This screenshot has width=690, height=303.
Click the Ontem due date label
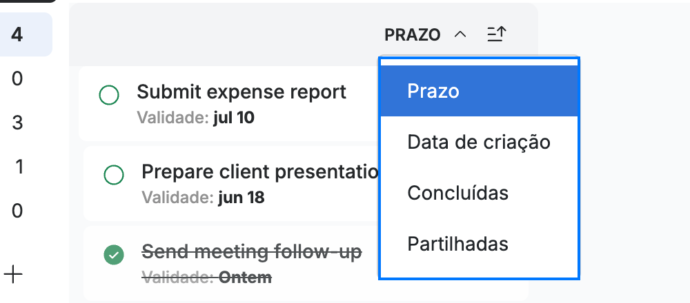tap(245, 278)
